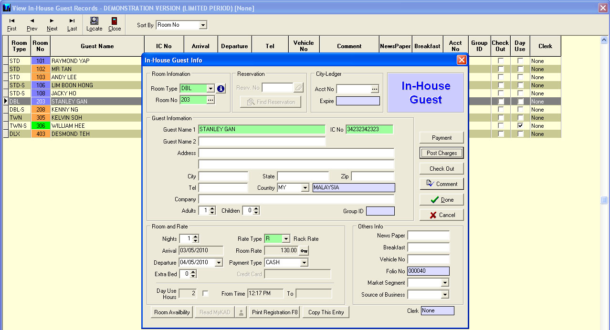Screen dimensions: 610x330
Task: Click the Room Rate key icon
Action: [x=304, y=251]
